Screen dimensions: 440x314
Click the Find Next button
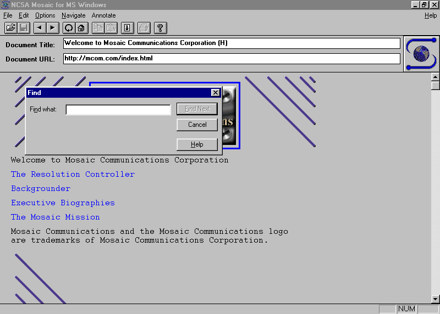click(x=197, y=109)
